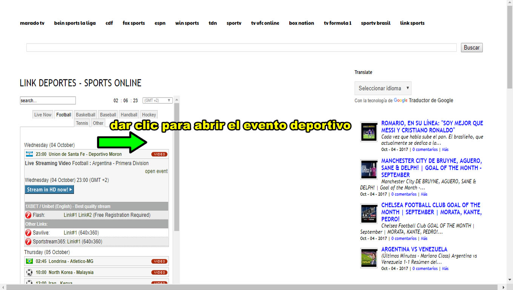Open the Romario article thumbnail
Screen dimensions: 513x290
(369, 132)
